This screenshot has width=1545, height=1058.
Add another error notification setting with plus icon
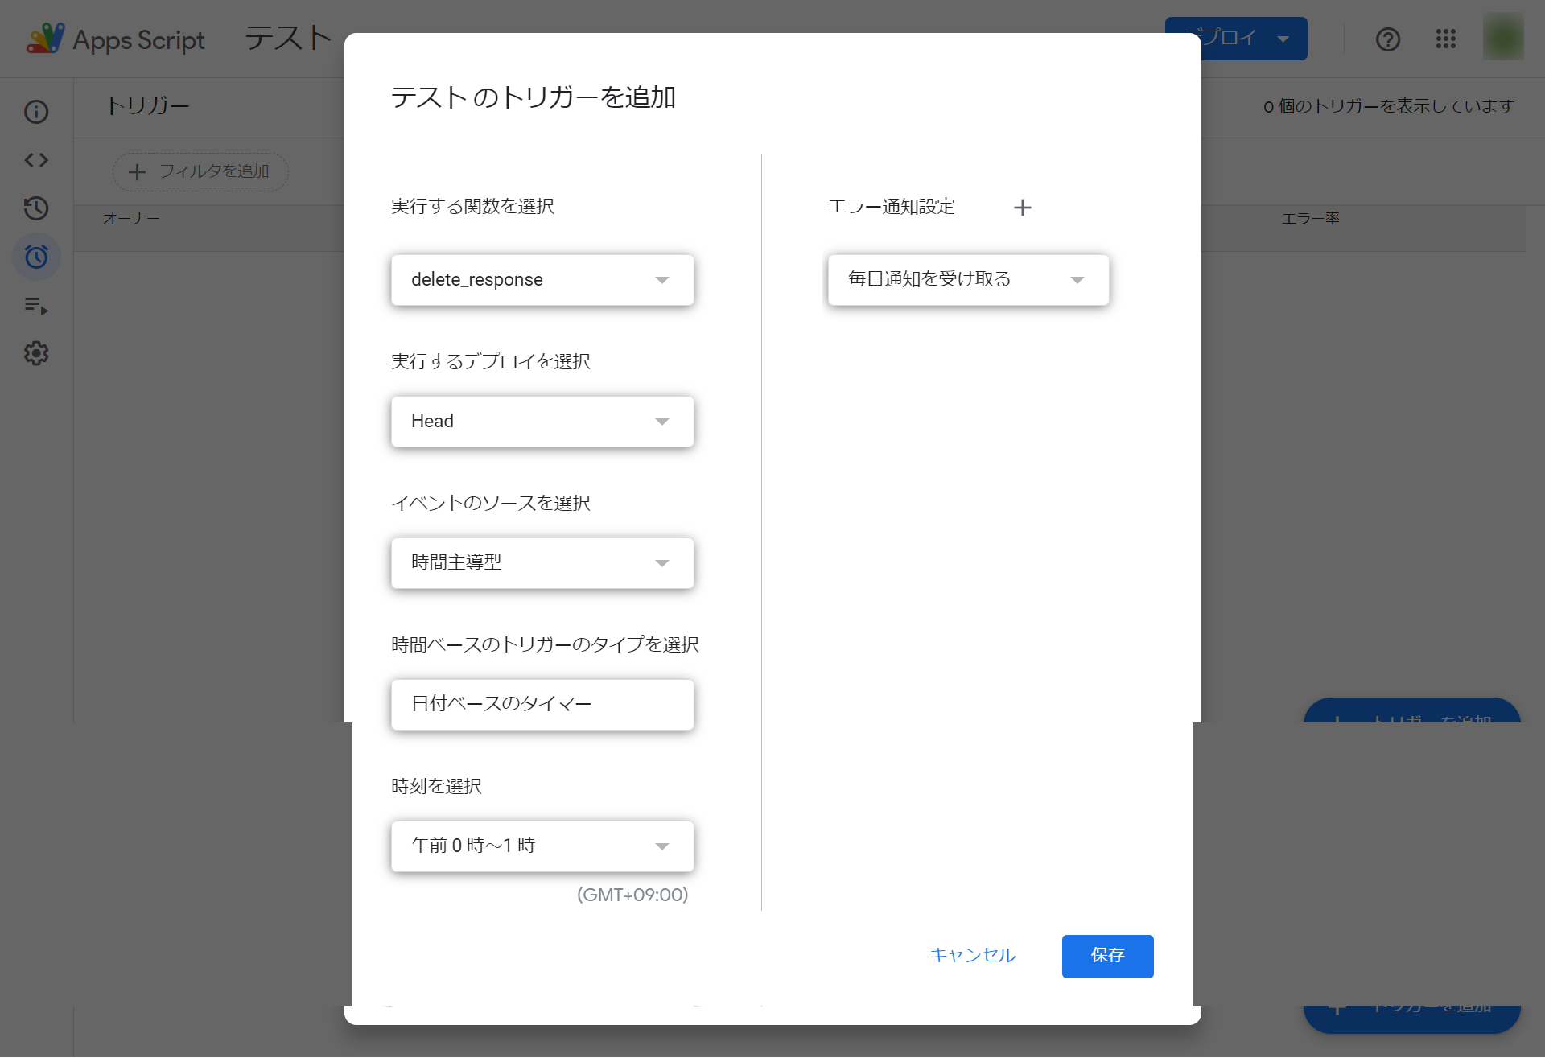tap(1023, 207)
